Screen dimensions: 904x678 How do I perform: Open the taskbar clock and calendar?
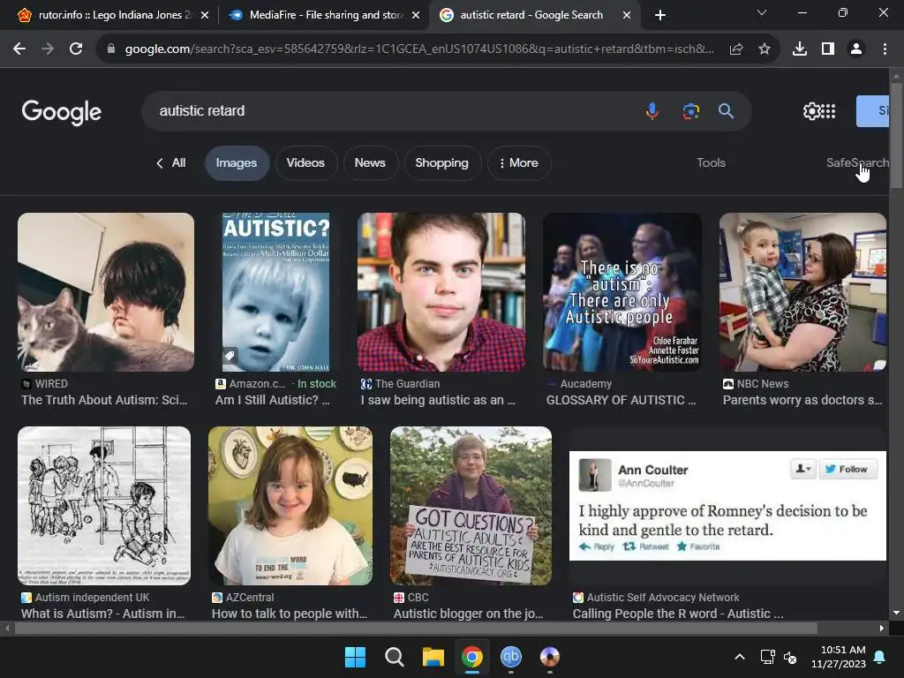[839, 657]
